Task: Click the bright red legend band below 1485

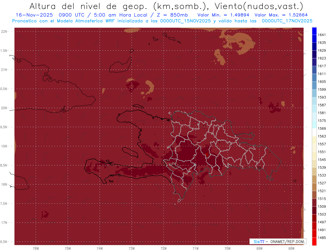Action: pos(314,241)
